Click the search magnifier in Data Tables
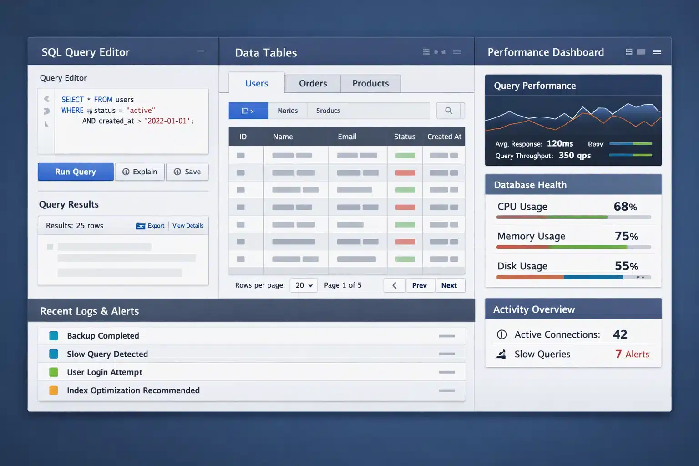Screen dimensions: 699x466 [x=449, y=111]
